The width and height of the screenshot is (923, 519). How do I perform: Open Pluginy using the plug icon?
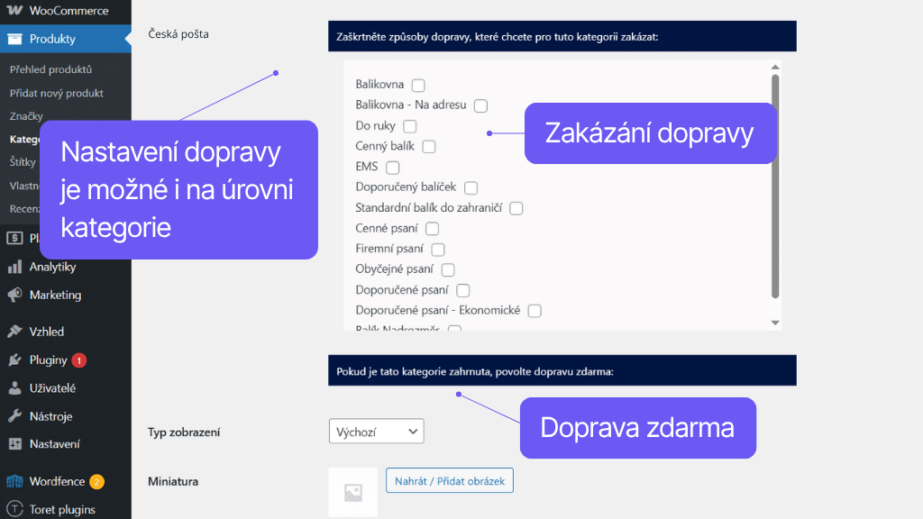[13, 360]
